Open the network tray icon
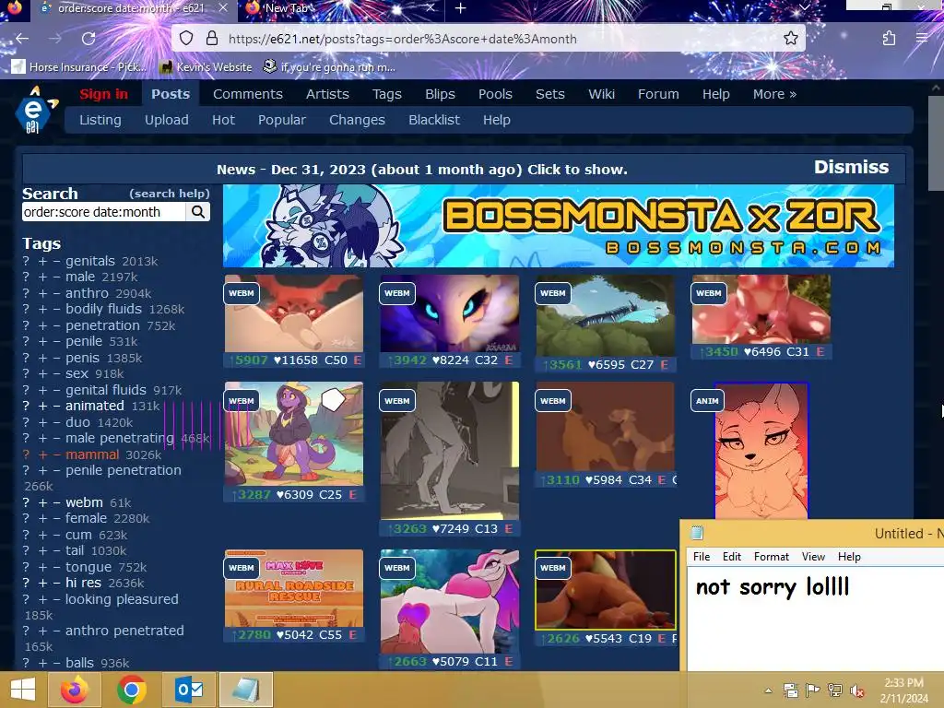This screenshot has width=944, height=708. (x=835, y=690)
